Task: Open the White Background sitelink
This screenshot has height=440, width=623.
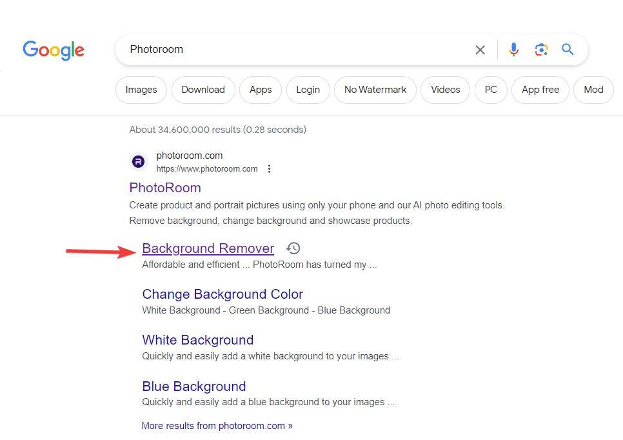Action: click(197, 340)
